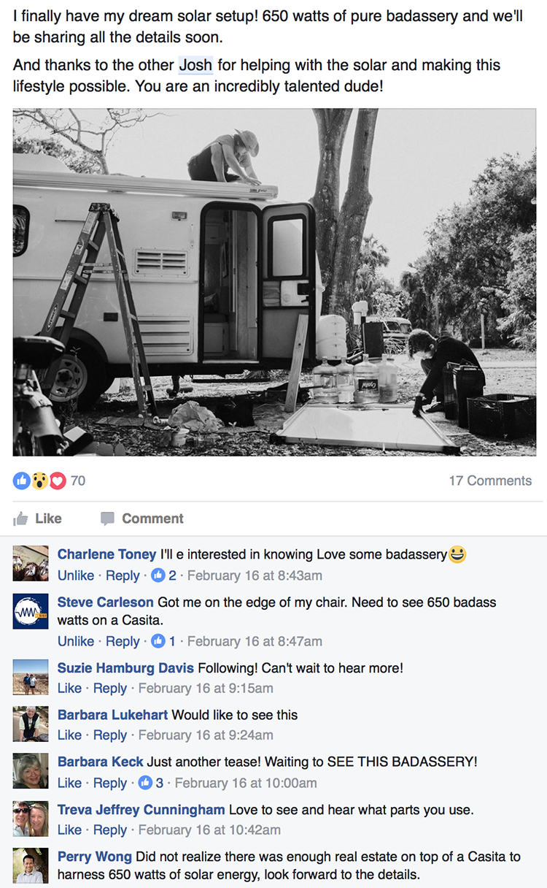The width and height of the screenshot is (547, 888).
Task: Click the thumbs-up Like reaction icon
Action: [22, 481]
